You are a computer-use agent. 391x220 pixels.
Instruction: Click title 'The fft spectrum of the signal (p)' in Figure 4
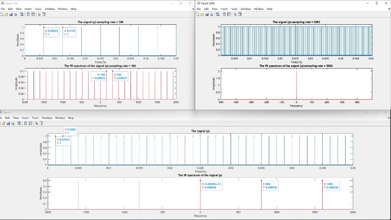point(200,175)
